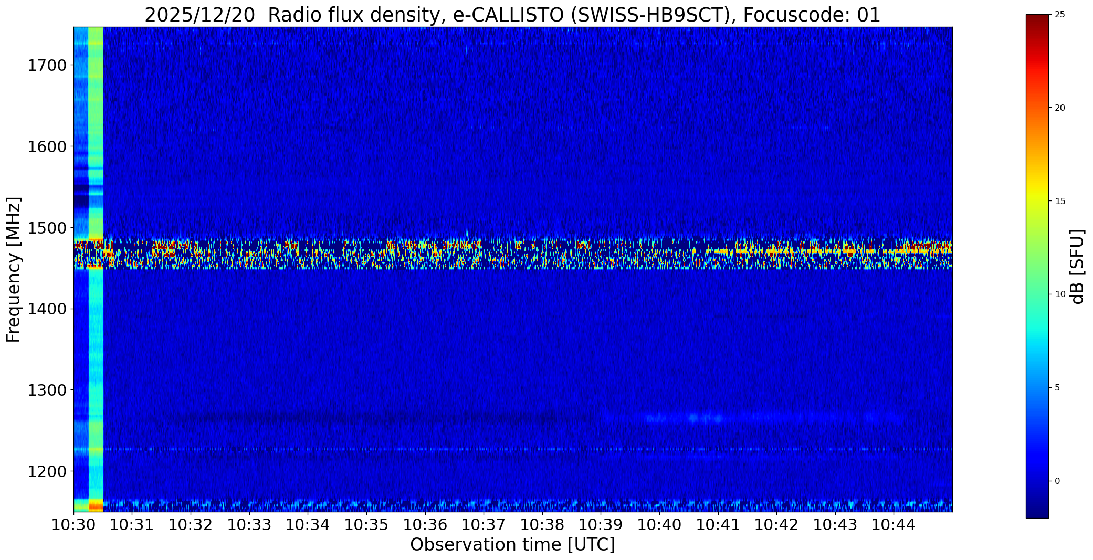The image size is (1093, 560).
Task: Click the 10:41 time tick label
Action: [718, 524]
